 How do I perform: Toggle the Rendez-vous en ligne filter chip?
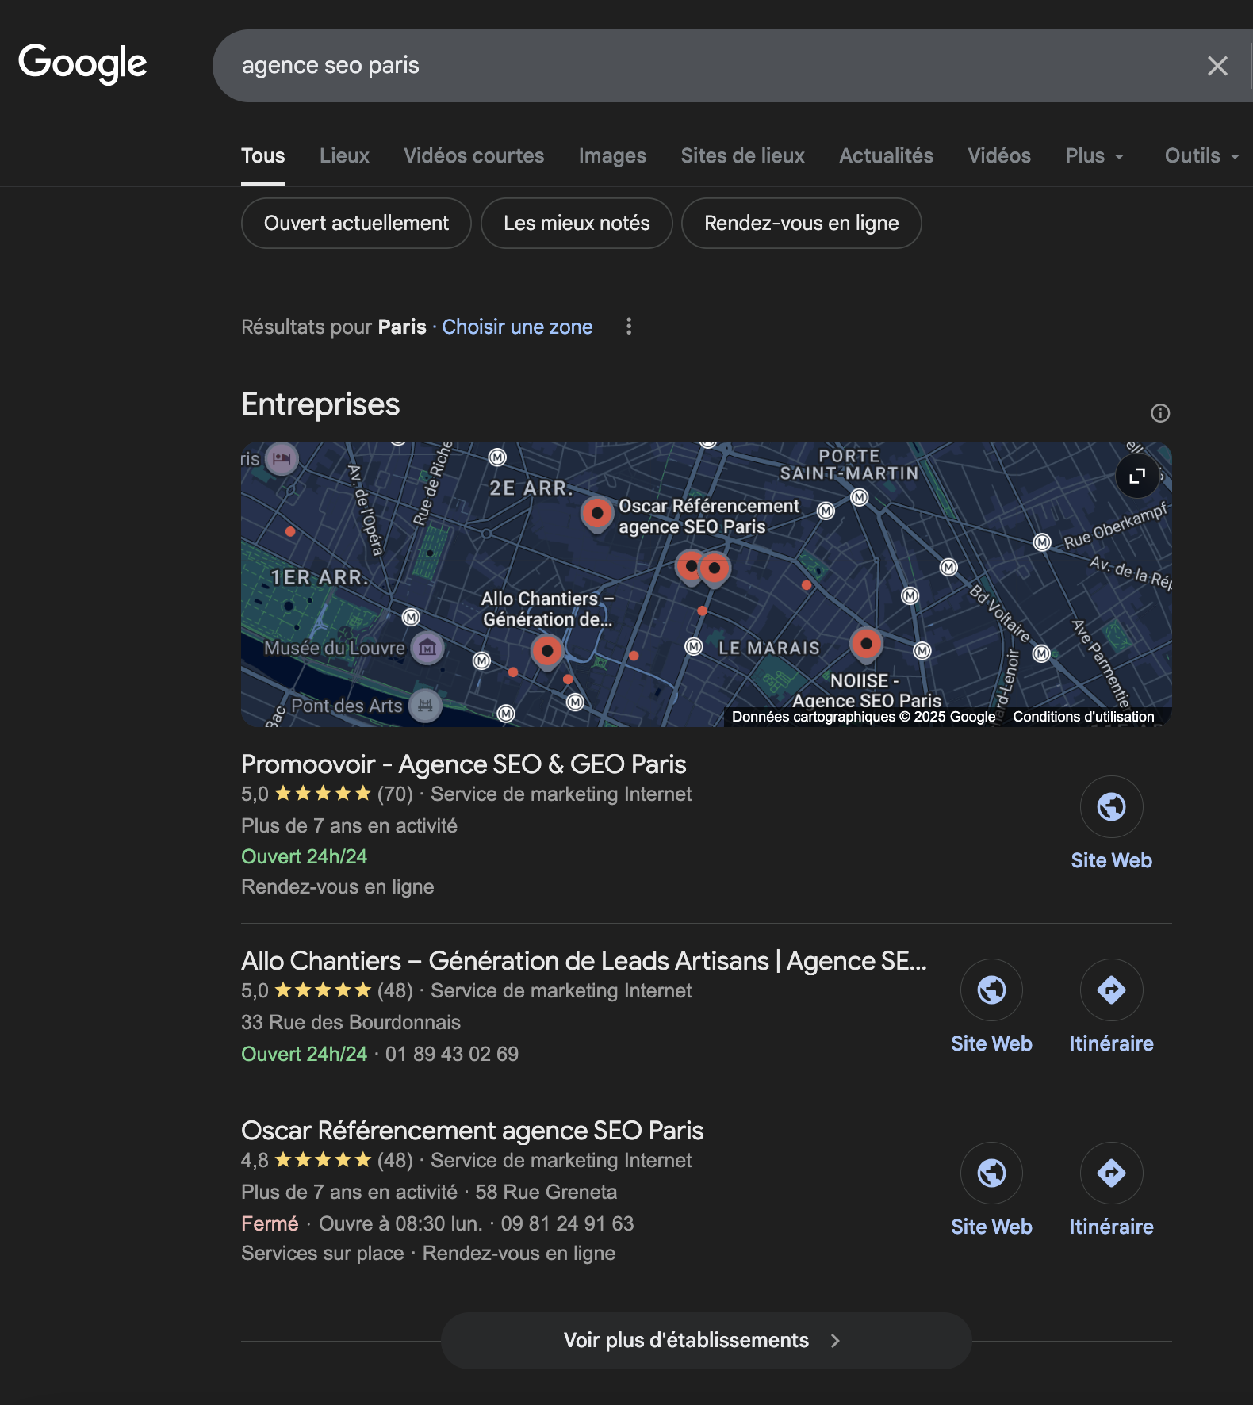[x=801, y=224]
